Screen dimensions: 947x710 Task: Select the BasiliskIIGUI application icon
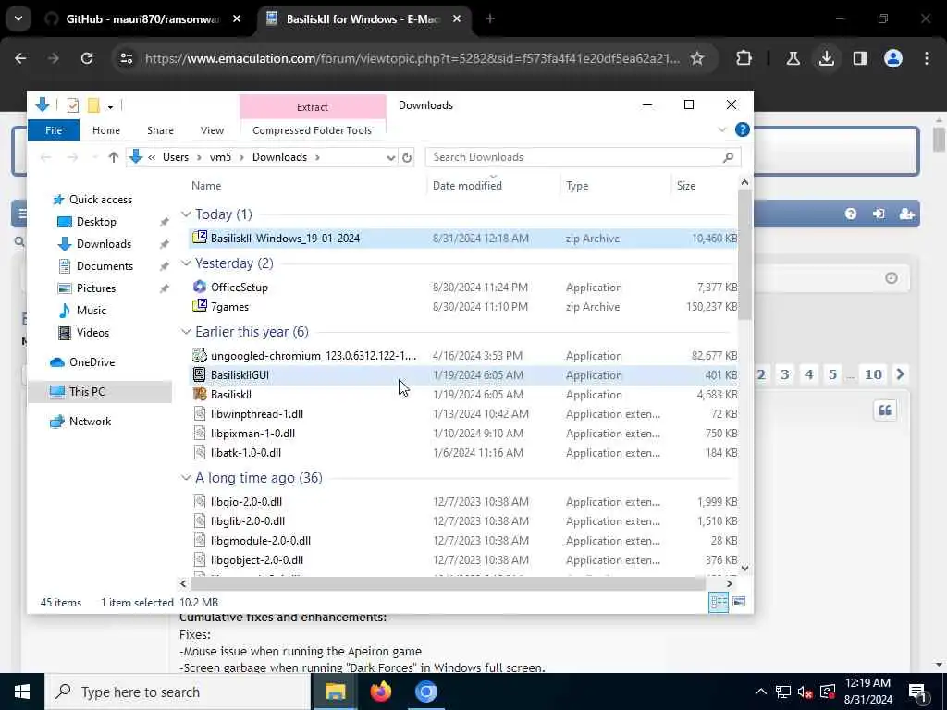200,374
